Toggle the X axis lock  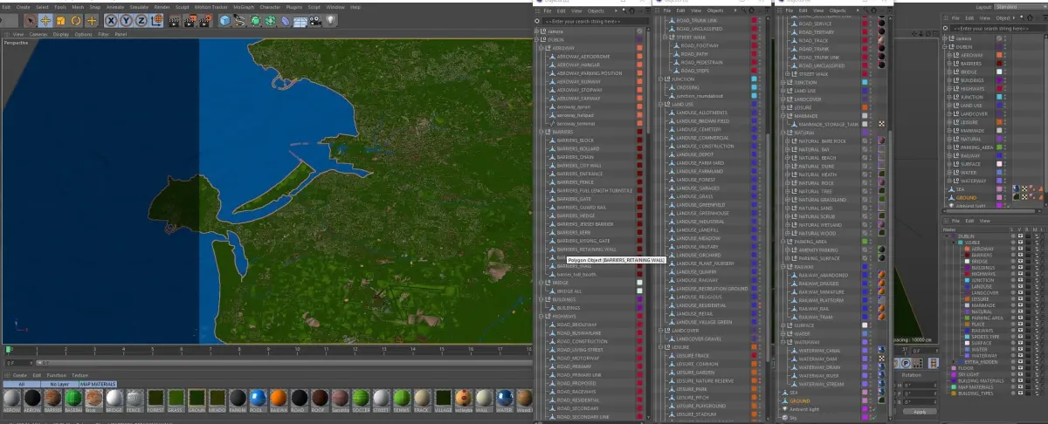click(111, 20)
